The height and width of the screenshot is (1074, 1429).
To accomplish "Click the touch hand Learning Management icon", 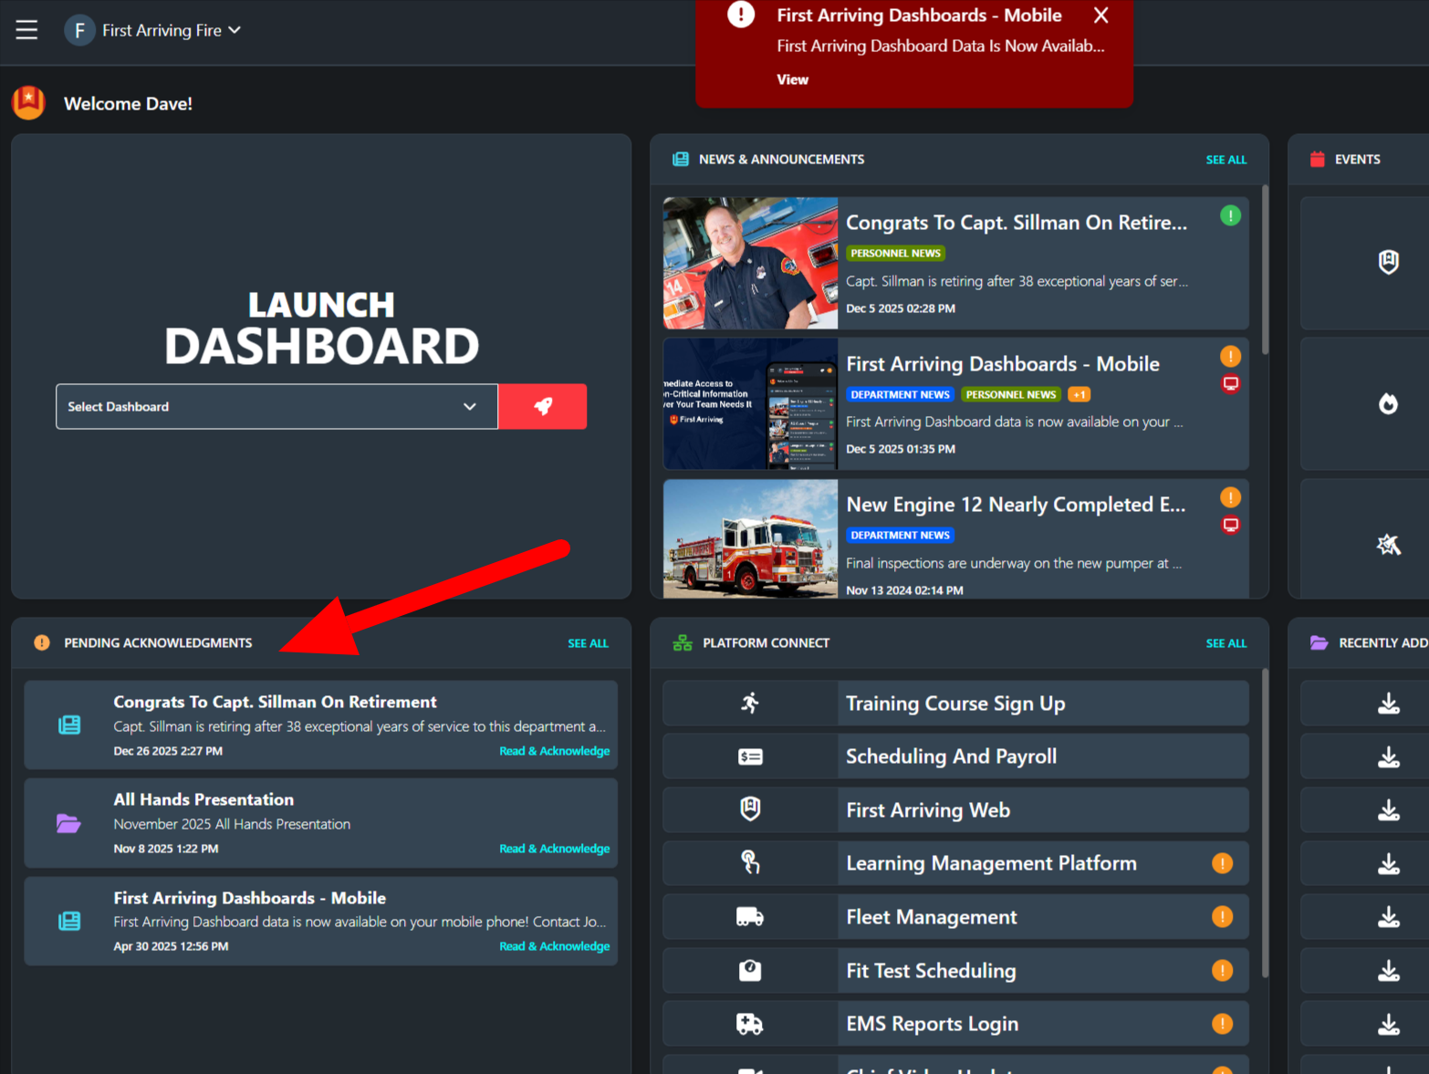I will pyautogui.click(x=750, y=862).
